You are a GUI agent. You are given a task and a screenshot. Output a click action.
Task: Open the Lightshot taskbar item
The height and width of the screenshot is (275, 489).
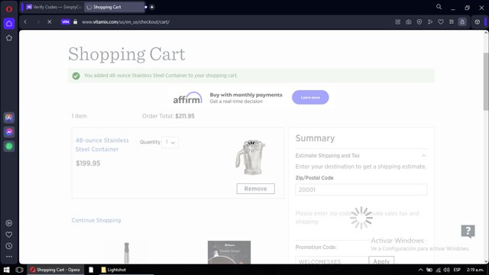coord(114,270)
